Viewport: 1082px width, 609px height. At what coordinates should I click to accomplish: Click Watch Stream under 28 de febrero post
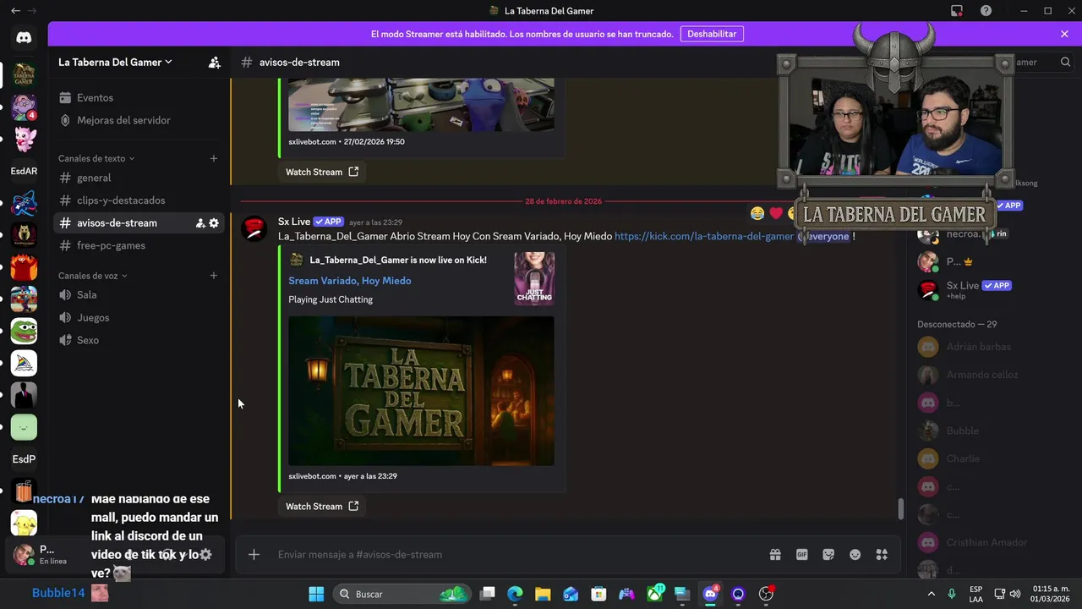(x=322, y=507)
